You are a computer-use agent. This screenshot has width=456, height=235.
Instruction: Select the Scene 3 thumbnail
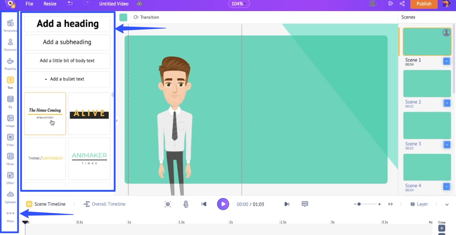427,126
